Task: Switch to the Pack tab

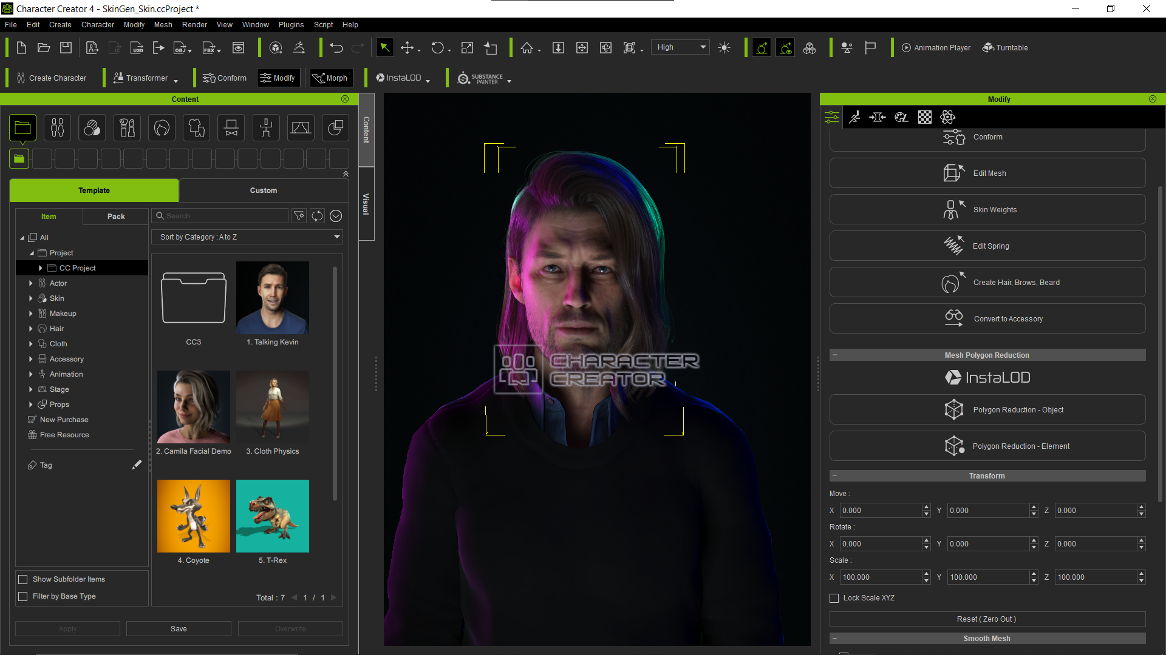Action: (x=116, y=217)
